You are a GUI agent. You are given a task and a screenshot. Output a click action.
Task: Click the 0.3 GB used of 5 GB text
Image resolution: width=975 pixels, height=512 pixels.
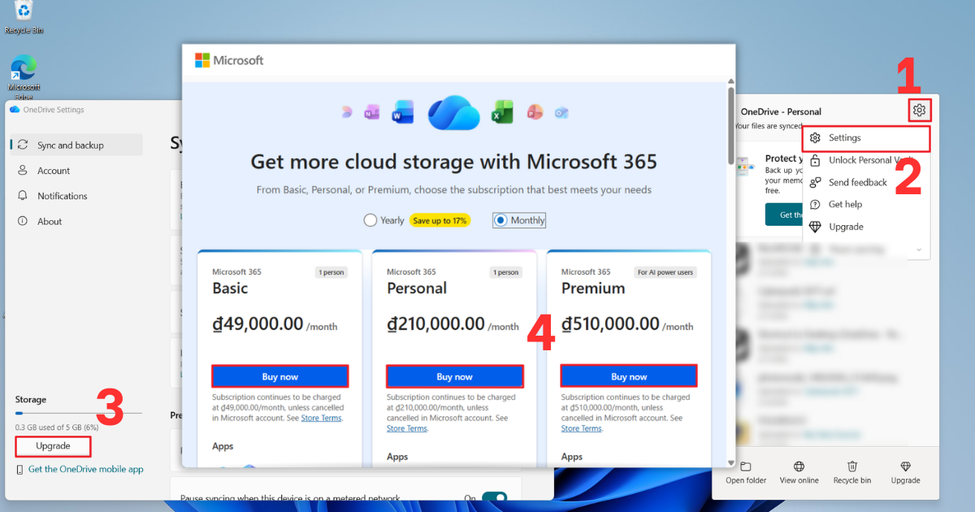point(57,427)
